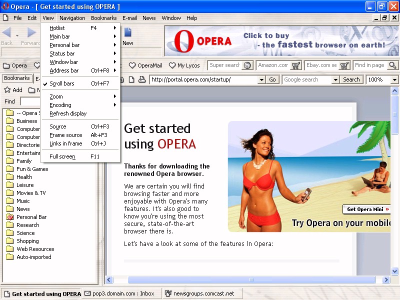Click the New page icon
400x300 pixels.
[x=128, y=33]
